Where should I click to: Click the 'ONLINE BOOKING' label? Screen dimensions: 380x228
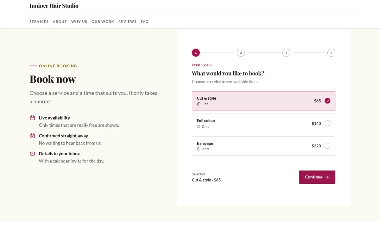(58, 66)
